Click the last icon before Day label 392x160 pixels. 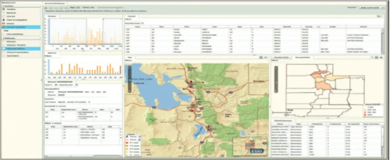67,8
